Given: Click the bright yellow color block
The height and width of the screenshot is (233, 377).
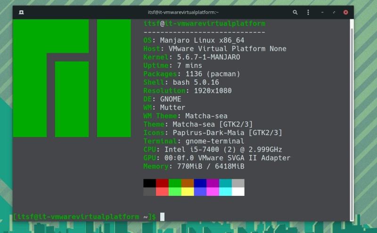Looking at the screenshot, I should tap(188, 192).
